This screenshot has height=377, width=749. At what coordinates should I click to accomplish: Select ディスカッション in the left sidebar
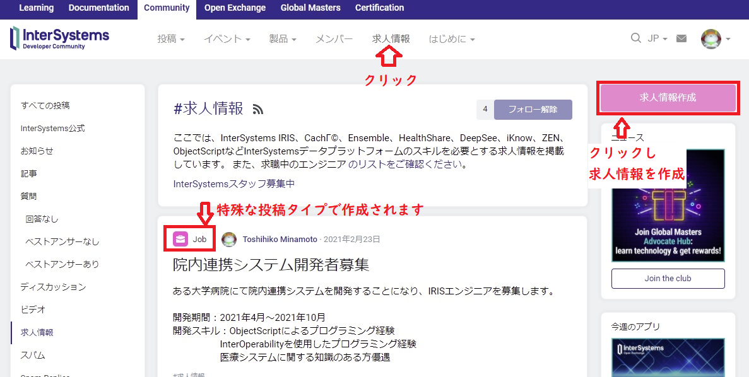pos(53,287)
